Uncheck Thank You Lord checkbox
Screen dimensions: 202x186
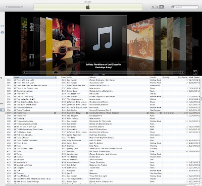(15, 110)
